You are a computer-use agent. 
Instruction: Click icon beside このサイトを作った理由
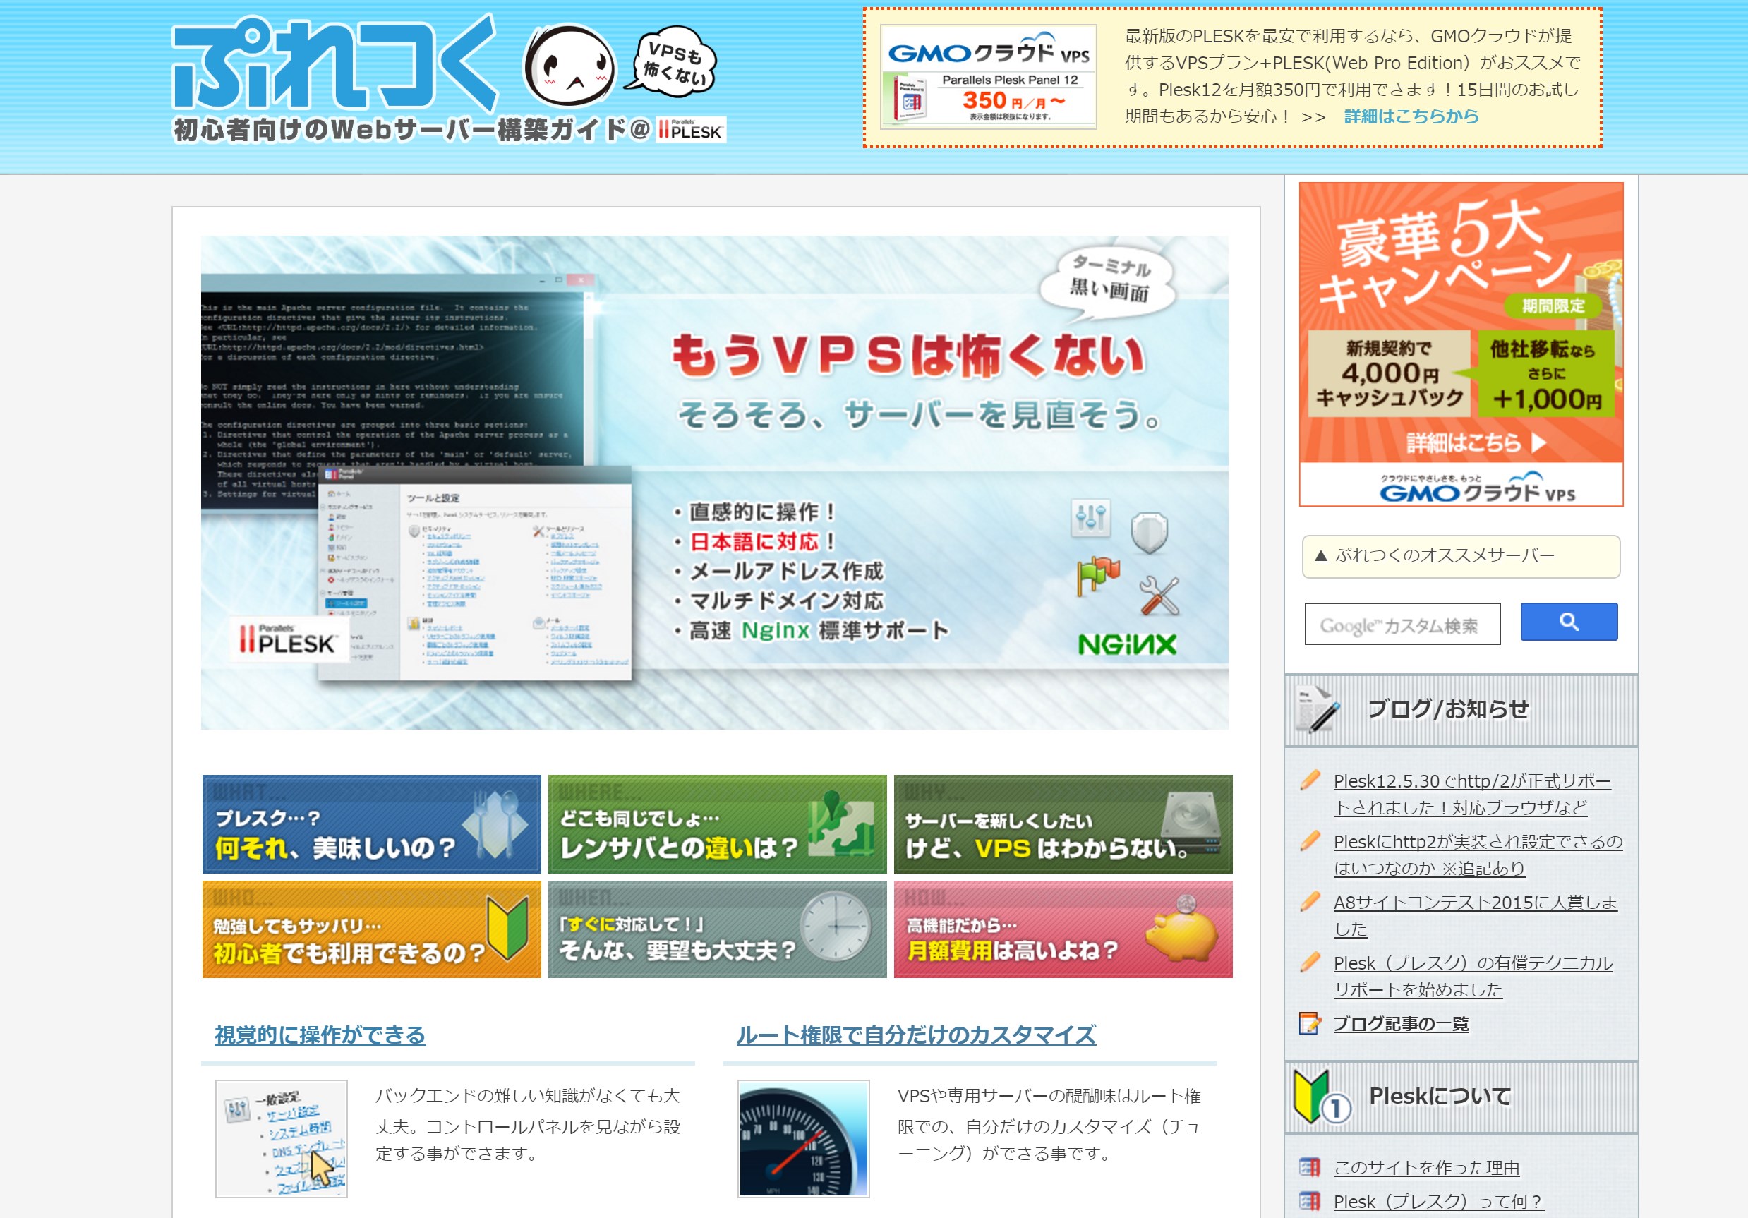(1310, 1167)
